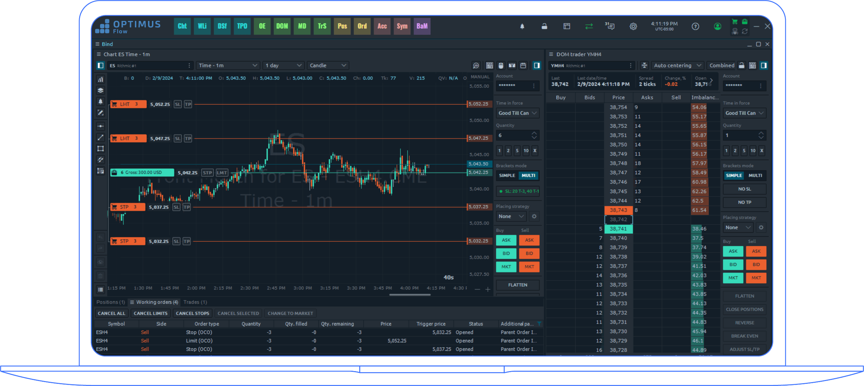Open the drawing tools icon on the sidebar
The height and width of the screenshot is (386, 864).
tap(101, 112)
